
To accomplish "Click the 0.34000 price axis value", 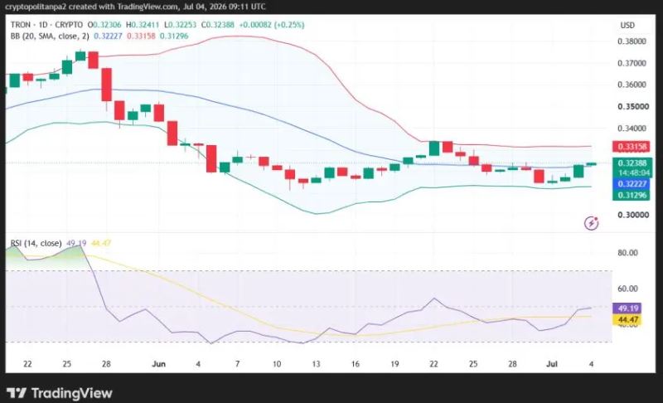I will click(x=632, y=129).
